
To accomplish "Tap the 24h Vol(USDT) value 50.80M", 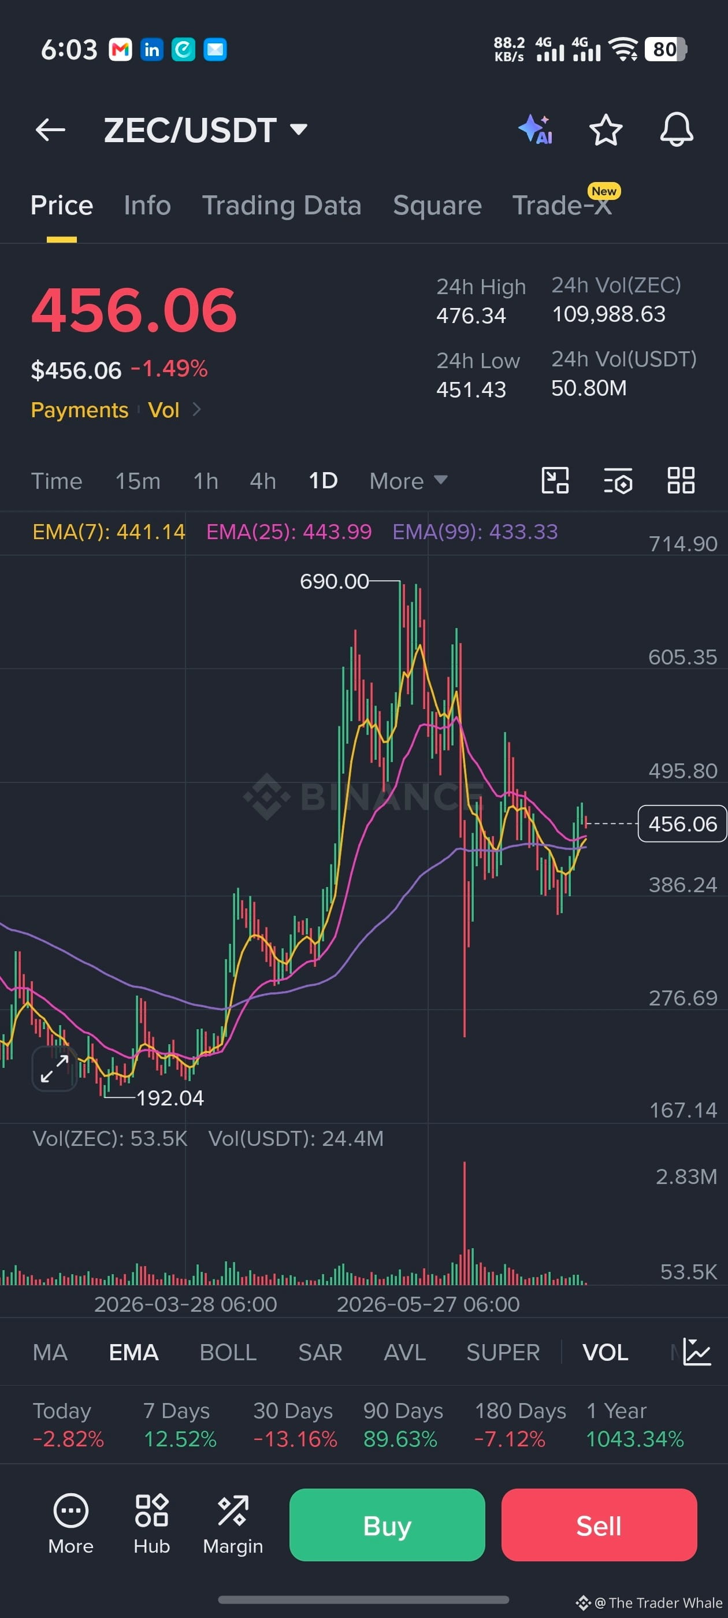I will tap(589, 388).
